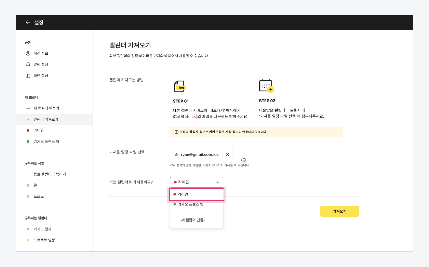Screen dimensions: 429x267
Task: Remove the attached ryan@gmail.com.ics file
Action: pos(227,155)
